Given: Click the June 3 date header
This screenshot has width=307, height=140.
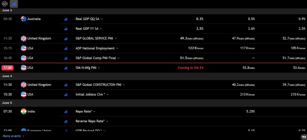Looking at the screenshot, I should click(7, 10).
